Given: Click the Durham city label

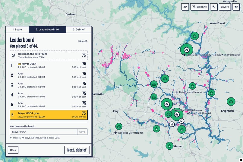Looking at the screenshot, I should tap(71, 14).
